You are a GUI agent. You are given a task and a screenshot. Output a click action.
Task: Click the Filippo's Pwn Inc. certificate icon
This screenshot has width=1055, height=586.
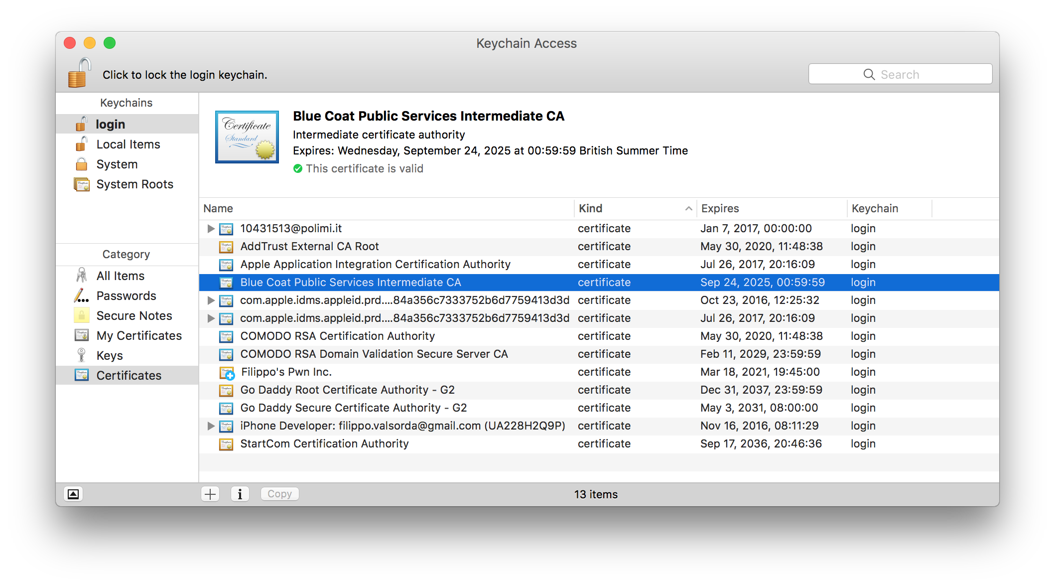(227, 372)
